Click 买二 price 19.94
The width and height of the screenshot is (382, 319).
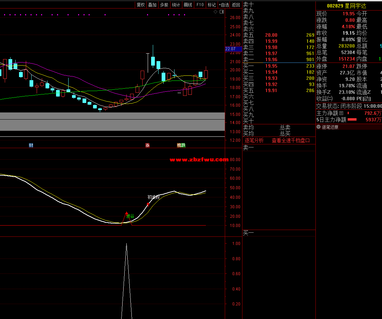[x=271, y=72]
